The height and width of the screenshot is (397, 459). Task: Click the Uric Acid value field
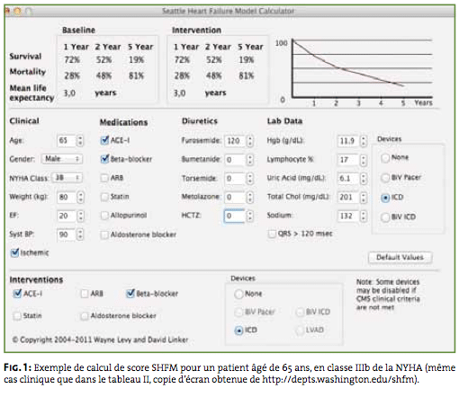(x=348, y=179)
